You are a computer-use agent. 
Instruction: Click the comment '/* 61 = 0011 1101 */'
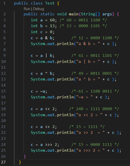[95, 56]
